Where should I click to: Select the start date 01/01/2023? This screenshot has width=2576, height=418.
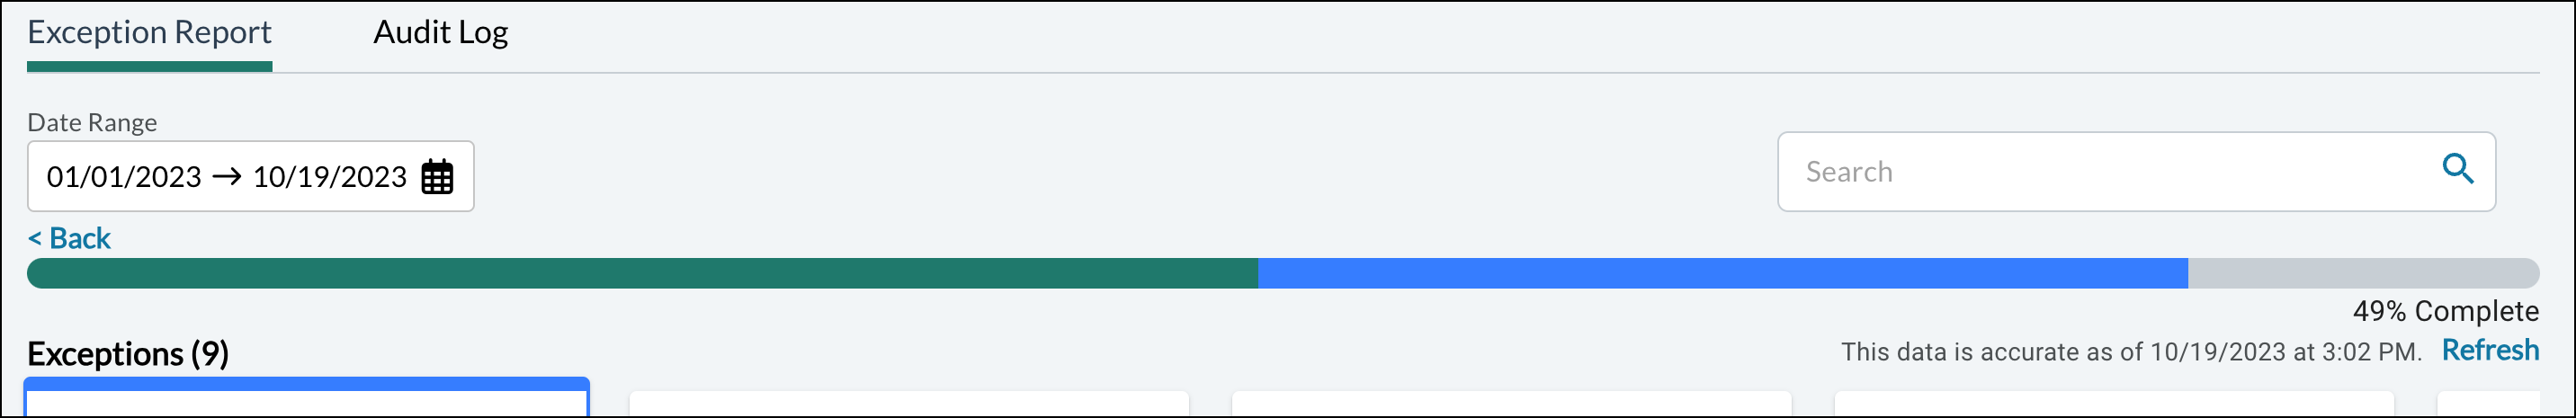coord(124,177)
